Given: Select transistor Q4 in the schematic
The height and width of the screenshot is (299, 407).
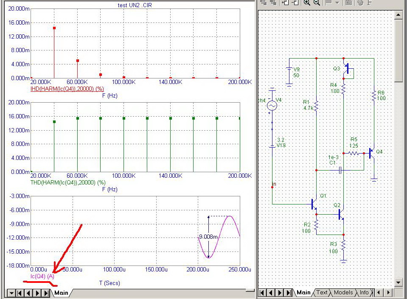Looking at the screenshot, I should [371, 153].
